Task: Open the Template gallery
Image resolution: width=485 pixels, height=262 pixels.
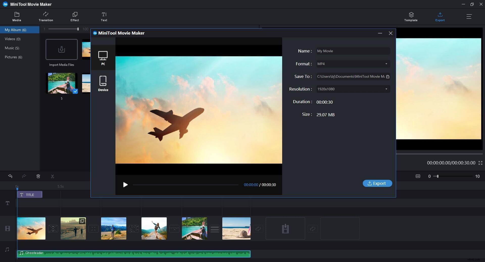Action: (x=411, y=16)
